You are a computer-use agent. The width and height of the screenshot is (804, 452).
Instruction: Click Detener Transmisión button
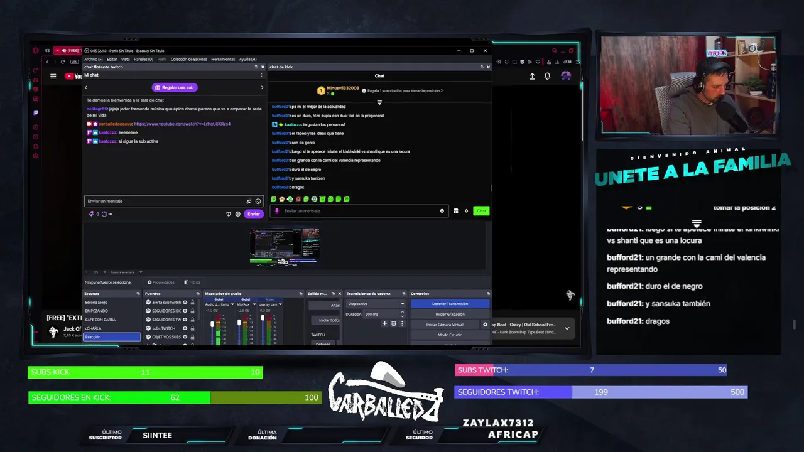(x=450, y=304)
